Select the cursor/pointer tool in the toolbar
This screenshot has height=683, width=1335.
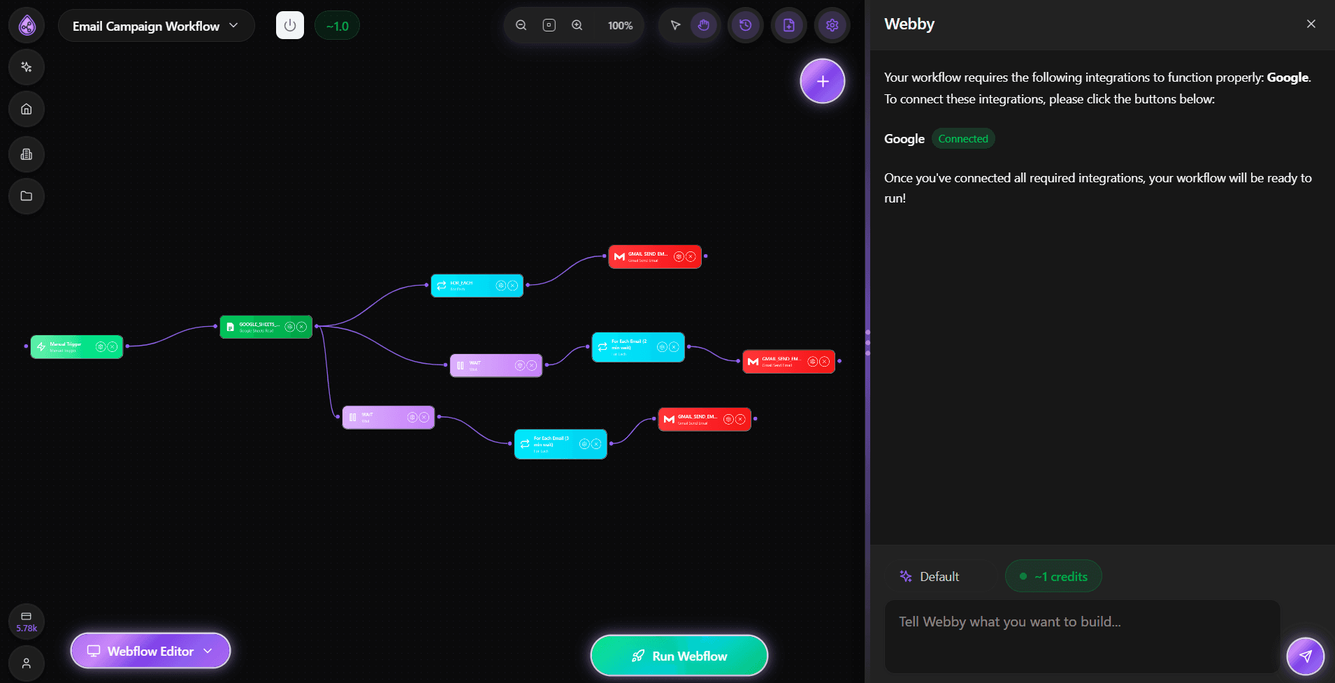674,24
